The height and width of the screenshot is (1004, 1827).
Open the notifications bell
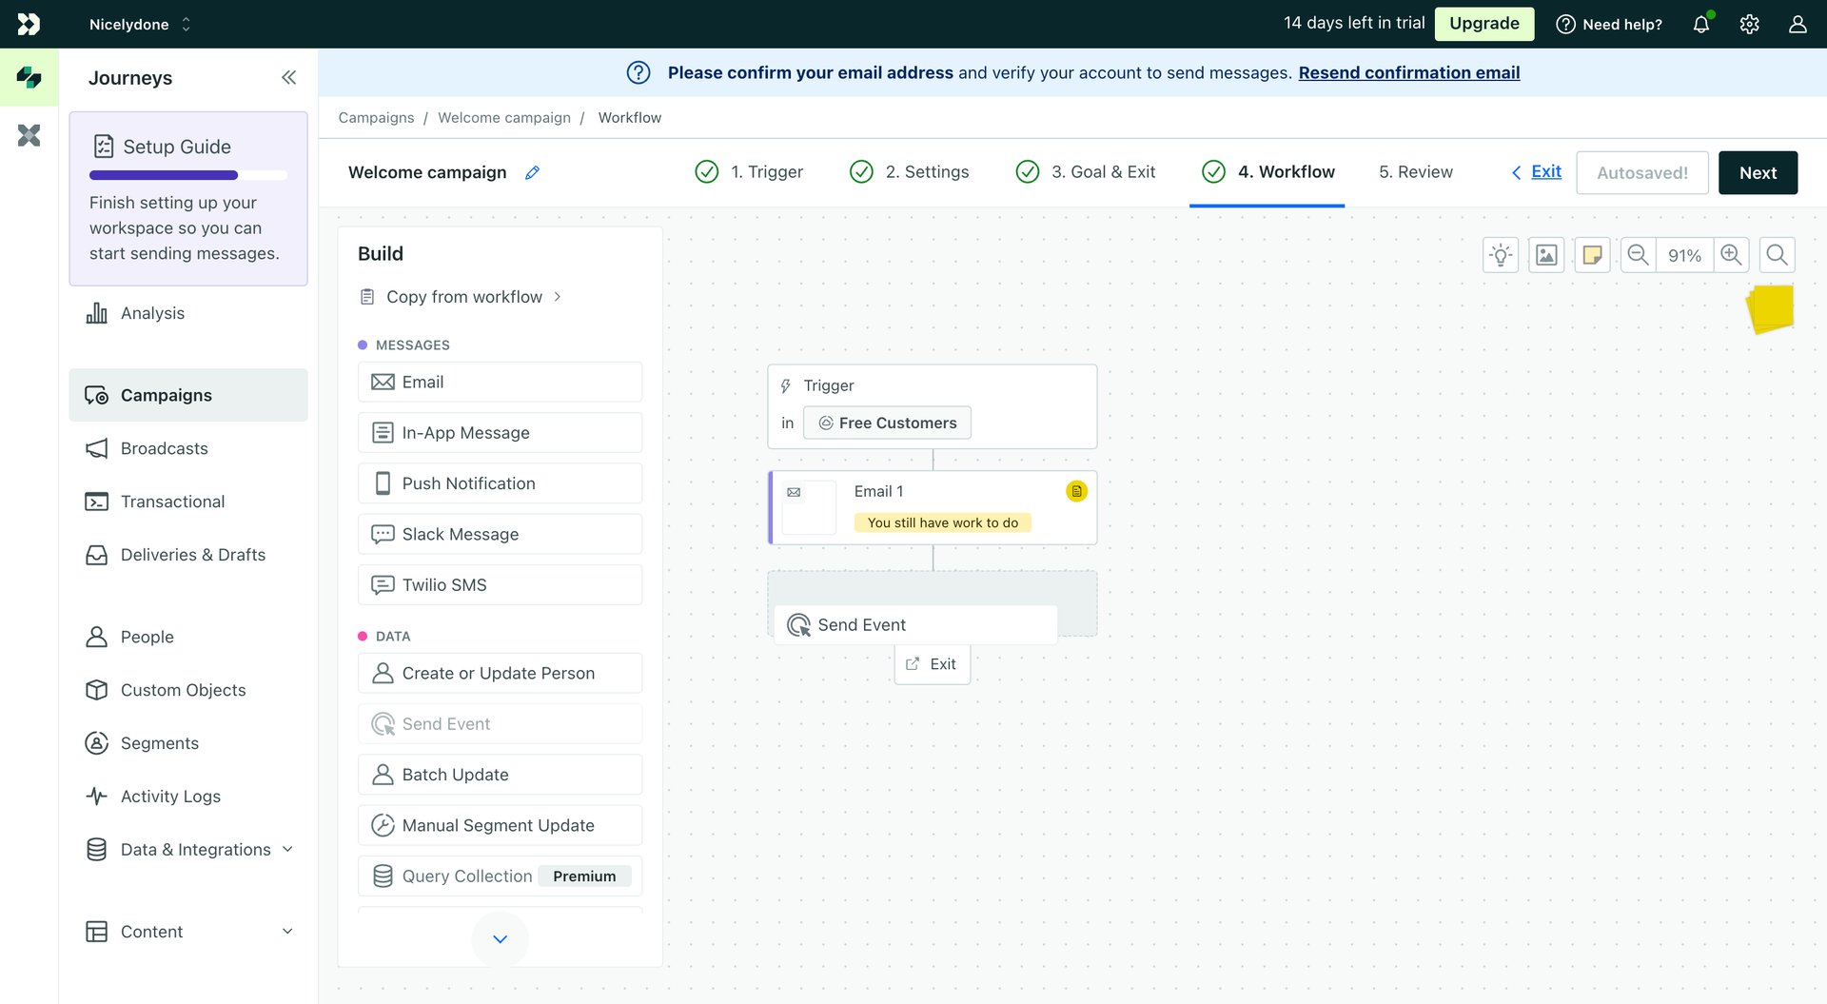click(x=1700, y=24)
